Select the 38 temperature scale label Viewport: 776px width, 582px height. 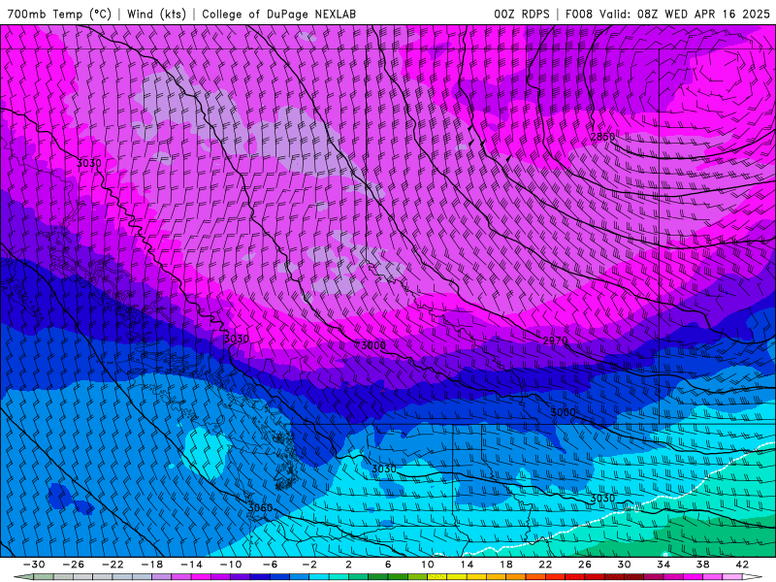coord(702,565)
